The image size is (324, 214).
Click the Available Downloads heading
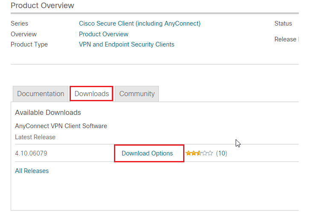pyautogui.click(x=48, y=112)
